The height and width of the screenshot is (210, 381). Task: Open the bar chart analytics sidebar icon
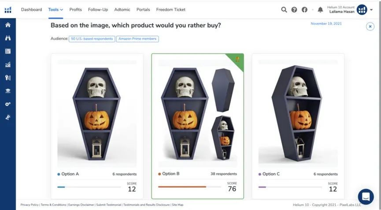8,64
